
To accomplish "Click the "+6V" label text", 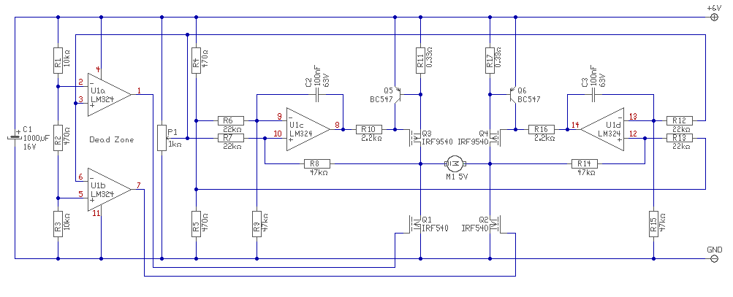I will (714, 8).
